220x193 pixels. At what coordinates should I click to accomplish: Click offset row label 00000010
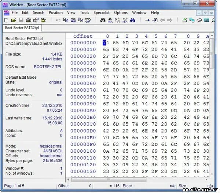tap(83, 49)
